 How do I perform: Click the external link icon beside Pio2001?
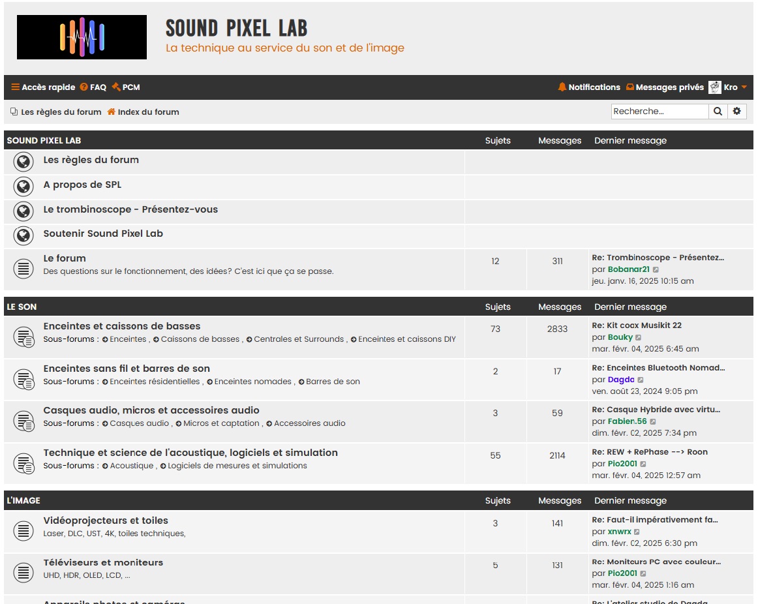644,464
